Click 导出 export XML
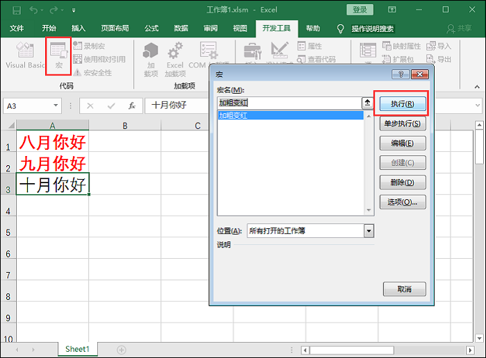This screenshot has width=486, height=358. coord(439,59)
